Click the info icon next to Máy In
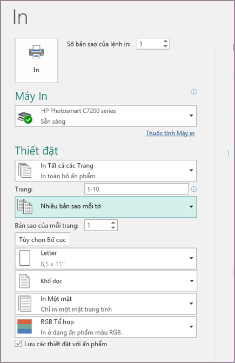Screen dimensions: 235x363 click(x=194, y=92)
